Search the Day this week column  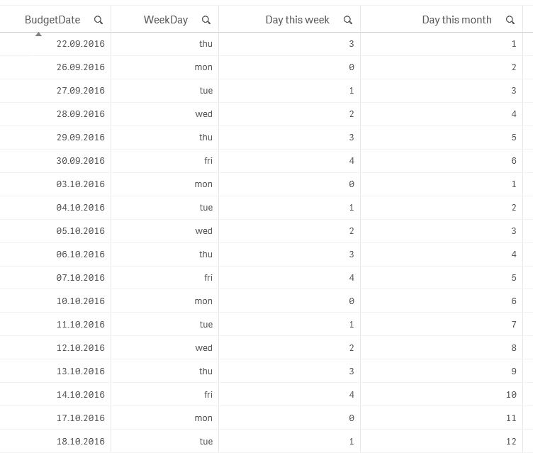tap(348, 20)
